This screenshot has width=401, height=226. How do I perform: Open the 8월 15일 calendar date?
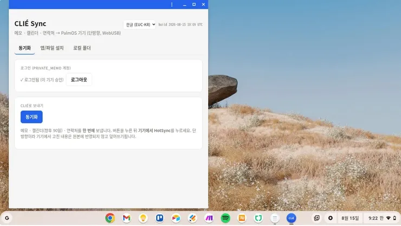[x=350, y=218]
